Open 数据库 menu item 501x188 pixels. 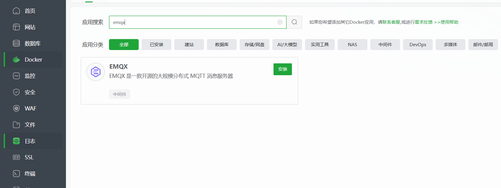[33, 44]
